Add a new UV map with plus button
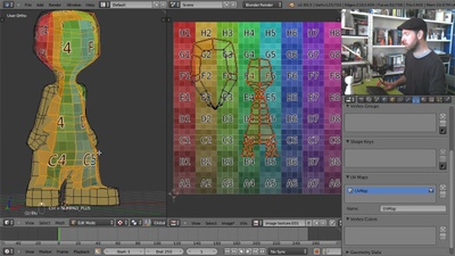This screenshot has height=256, width=455. 443,187
